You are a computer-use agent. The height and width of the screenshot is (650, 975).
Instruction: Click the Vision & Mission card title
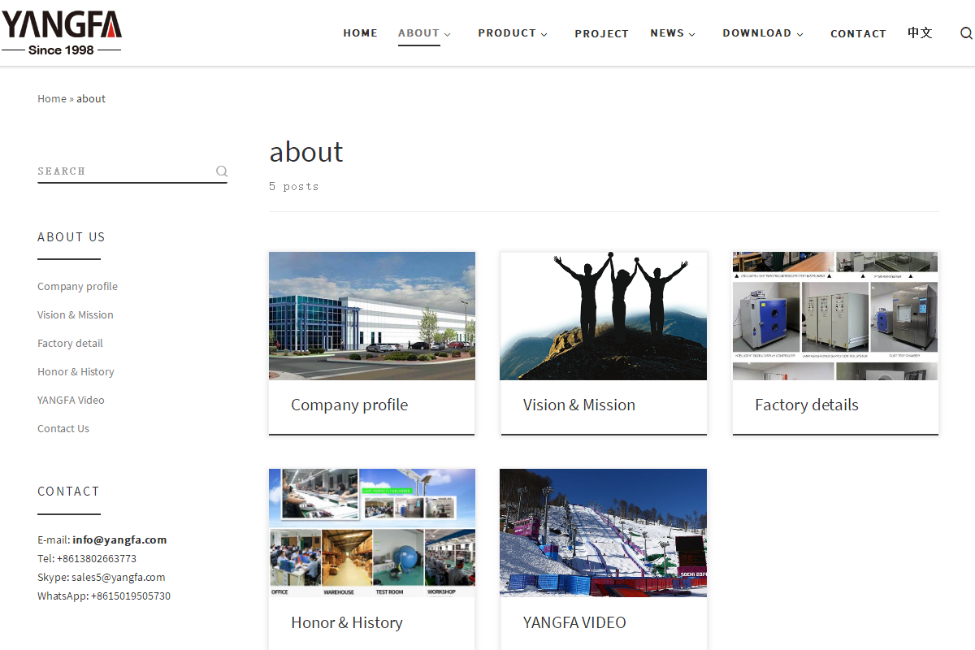[579, 405]
